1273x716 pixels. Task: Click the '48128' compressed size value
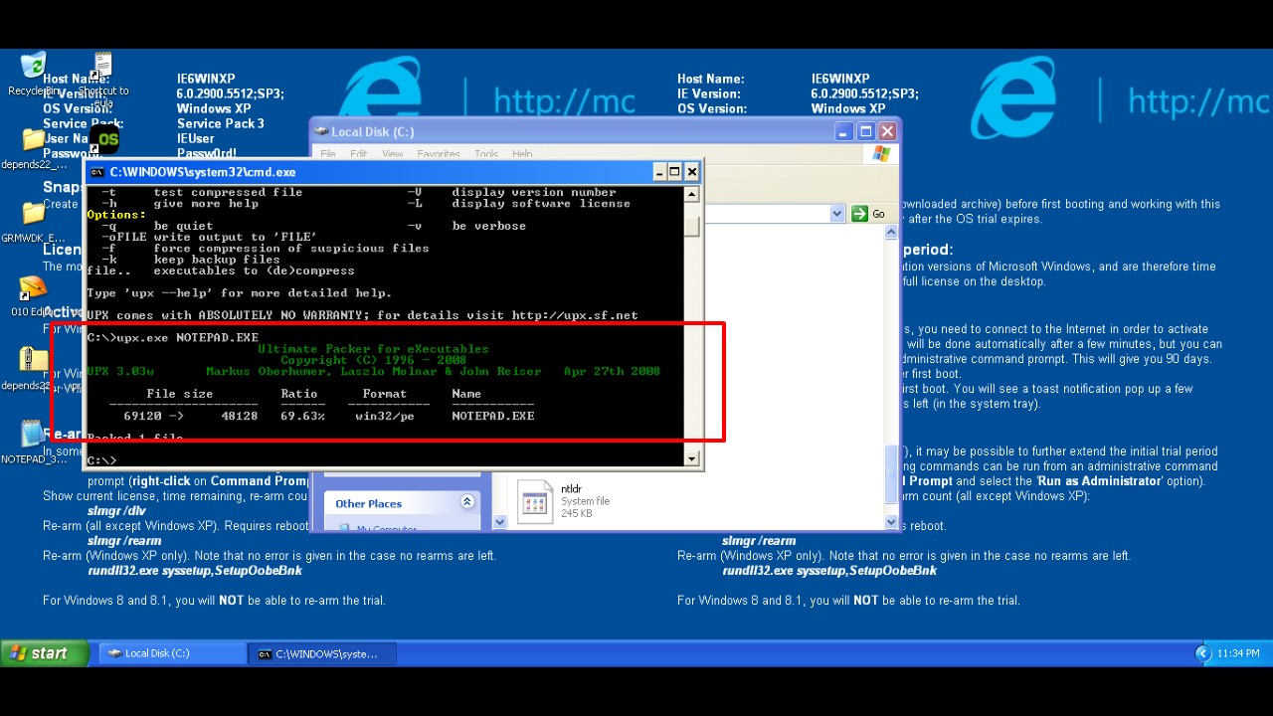tap(240, 416)
